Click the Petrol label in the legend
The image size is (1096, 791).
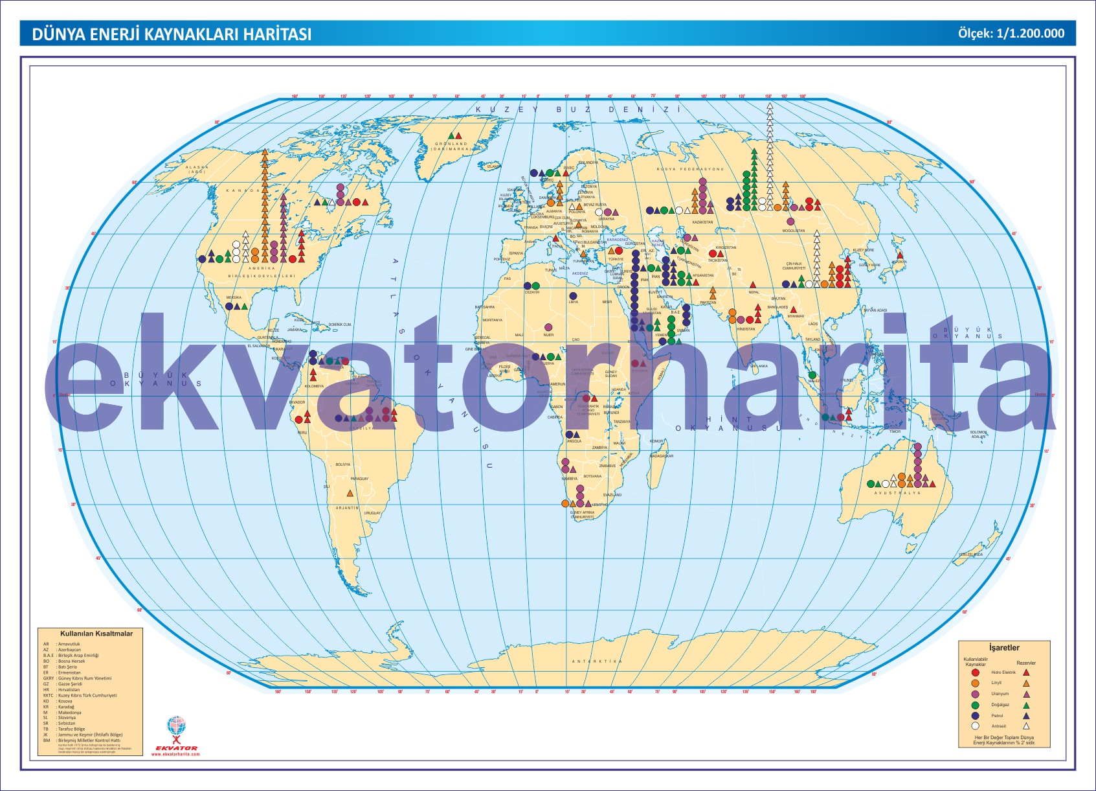(x=997, y=716)
